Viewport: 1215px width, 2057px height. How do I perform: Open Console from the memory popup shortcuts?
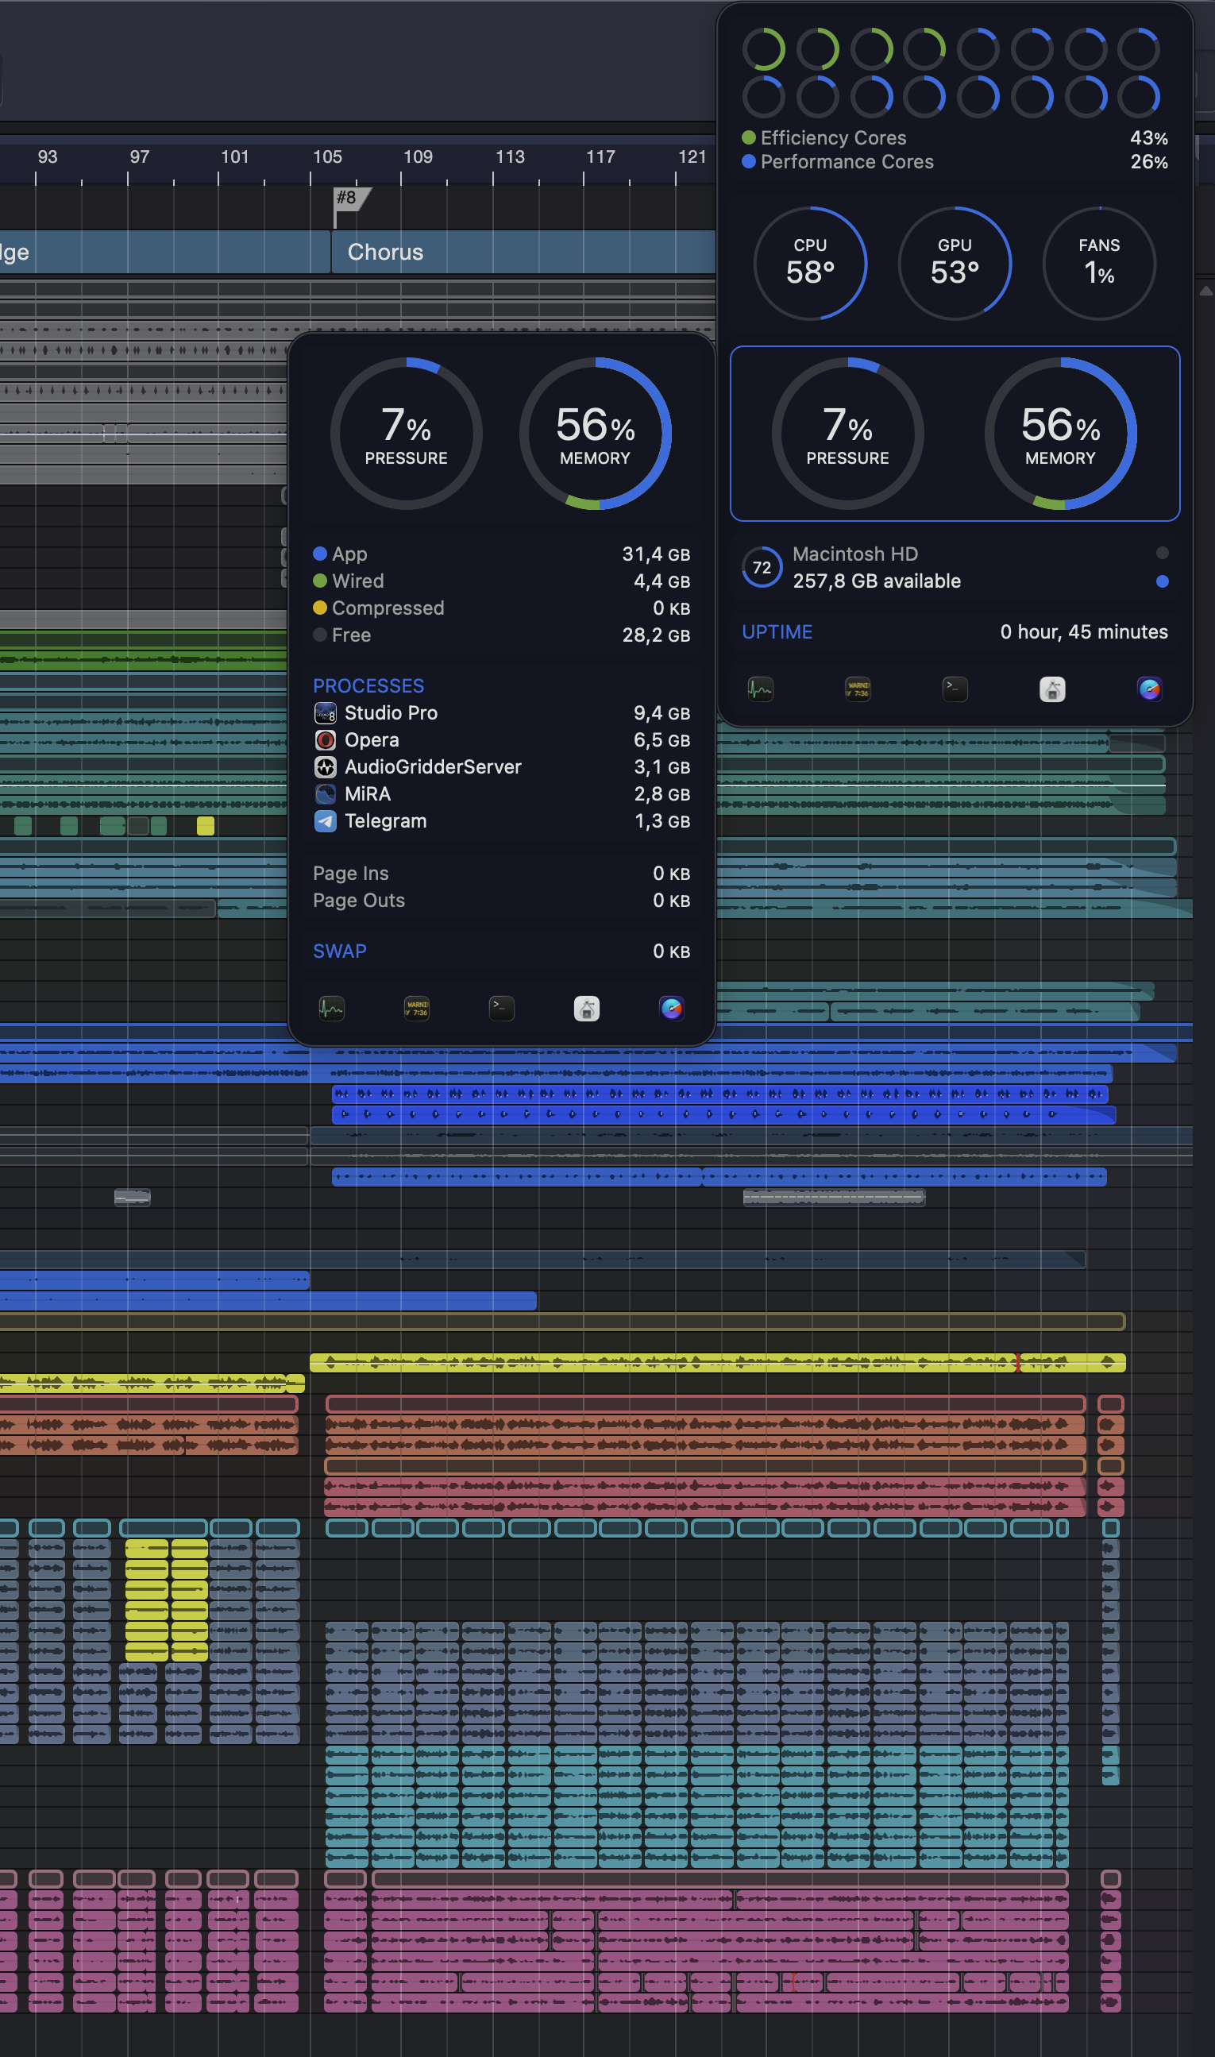point(417,1008)
